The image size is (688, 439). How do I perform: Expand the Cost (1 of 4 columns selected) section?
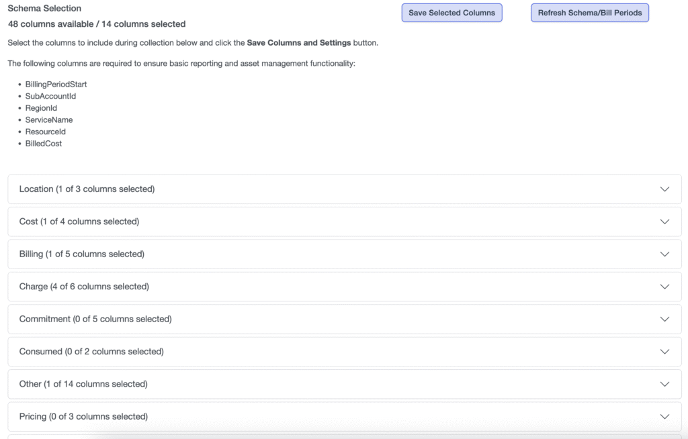pos(79,222)
